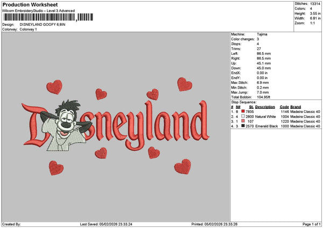Click the 'N#' column header

click(238, 107)
